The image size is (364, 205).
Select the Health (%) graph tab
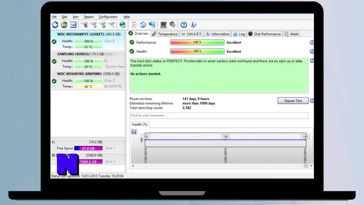139,125
